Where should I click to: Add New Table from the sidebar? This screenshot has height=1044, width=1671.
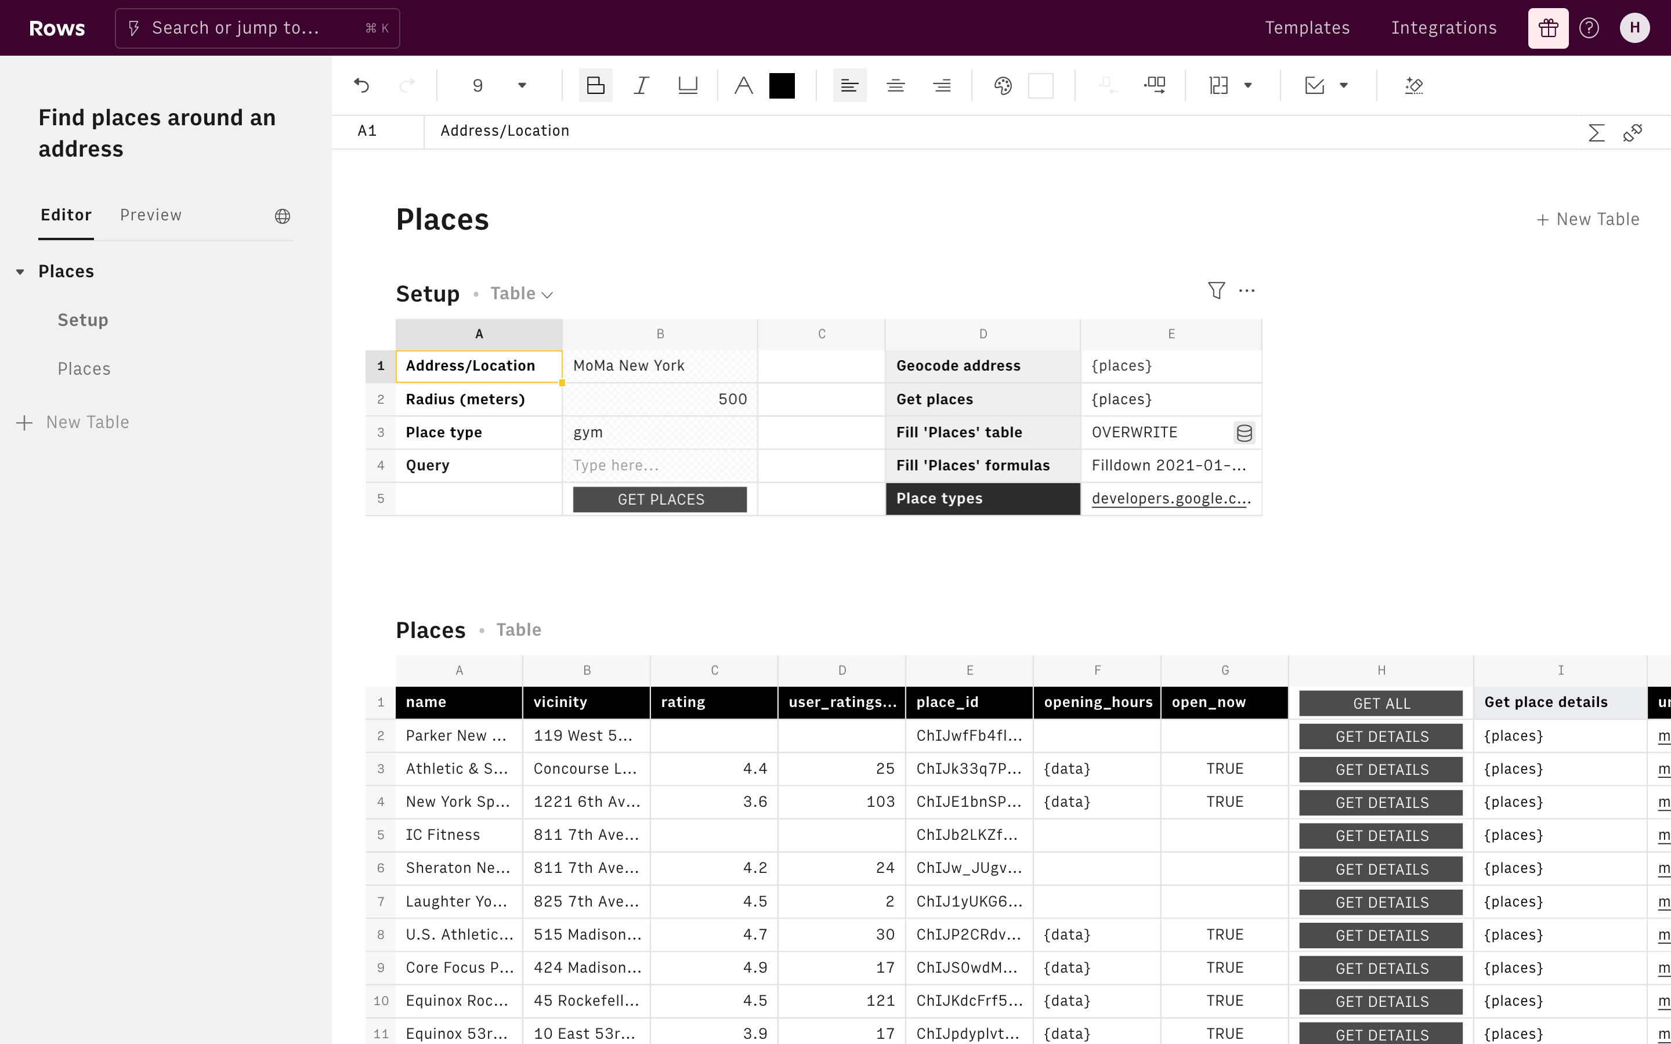[x=73, y=422]
